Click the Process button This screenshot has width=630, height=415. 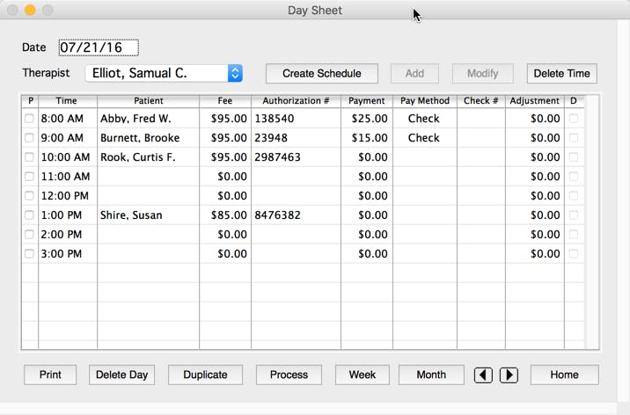pyautogui.click(x=289, y=375)
